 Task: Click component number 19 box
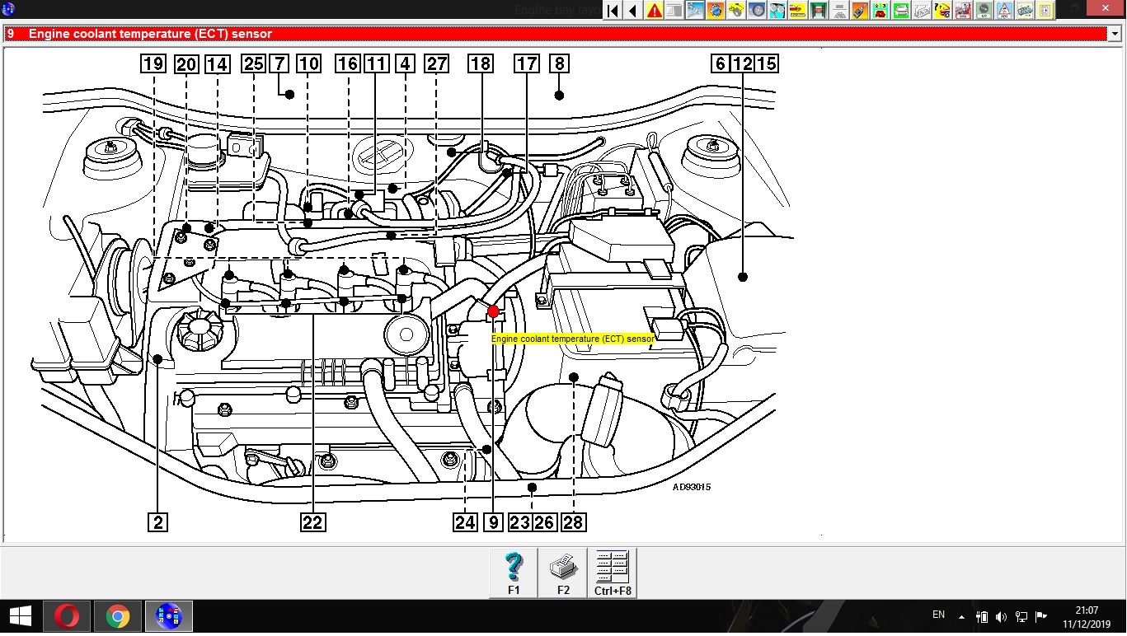(153, 63)
